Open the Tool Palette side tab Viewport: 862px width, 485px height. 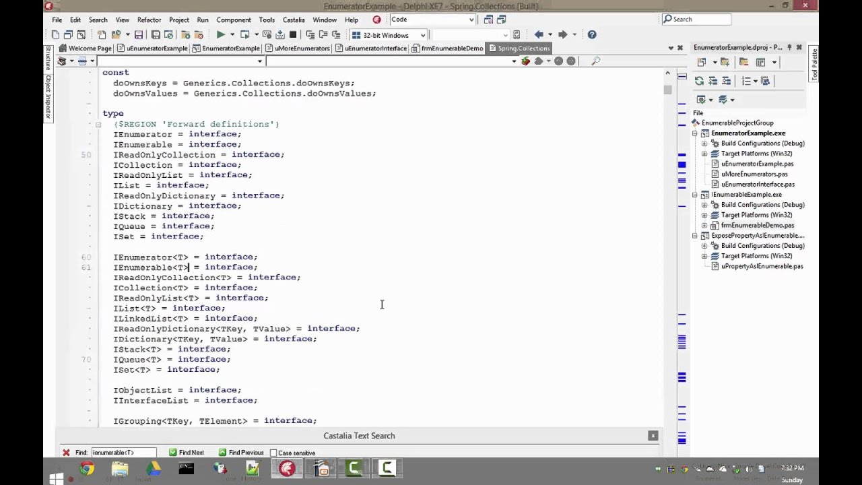point(814,65)
